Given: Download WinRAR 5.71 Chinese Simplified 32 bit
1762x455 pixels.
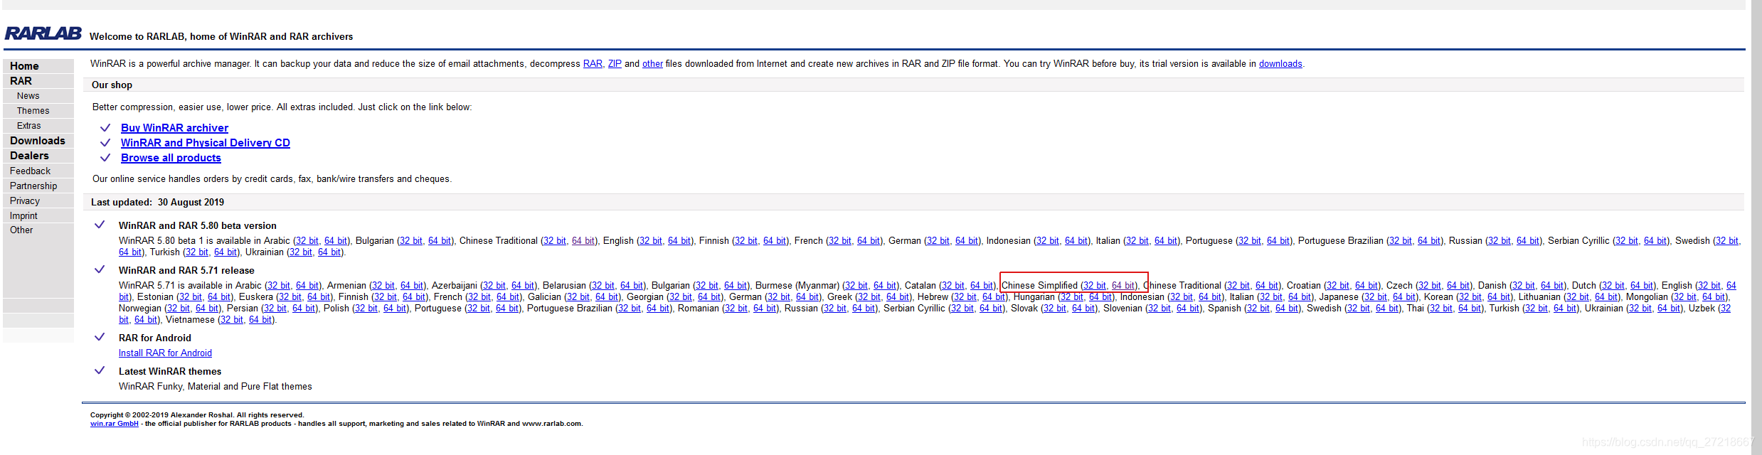Looking at the screenshot, I should coord(1095,286).
